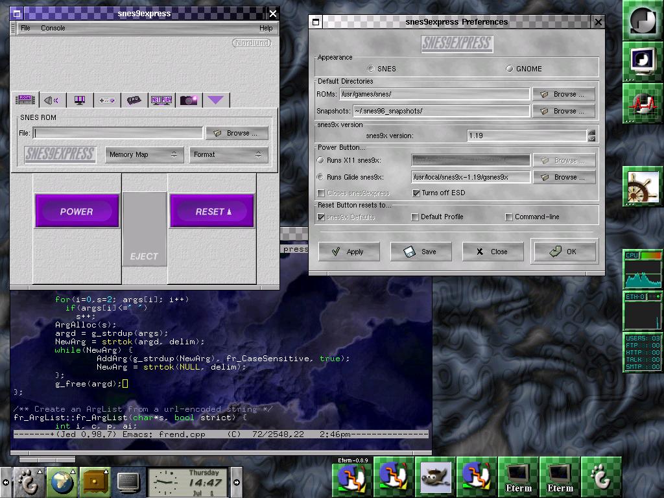The height and width of the screenshot is (498, 664).
Task: Click the panel clock showing 14:47
Action: [x=189, y=482]
